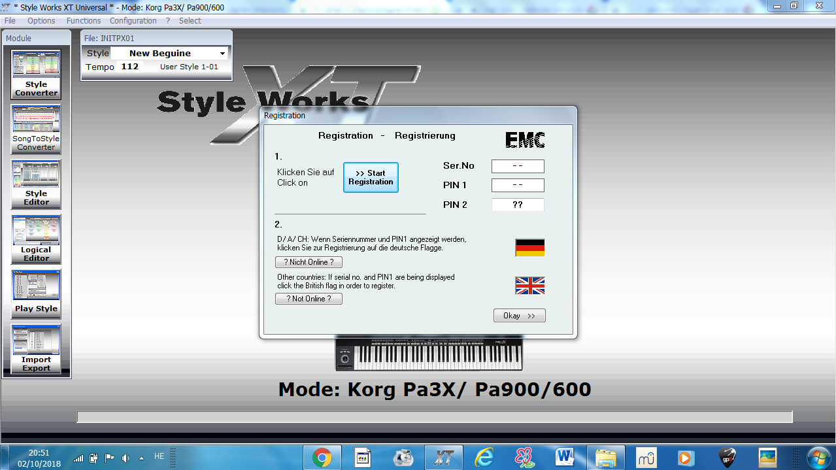This screenshot has width=836, height=470.
Task: Click the Korg keyboard image
Action: click(x=429, y=354)
